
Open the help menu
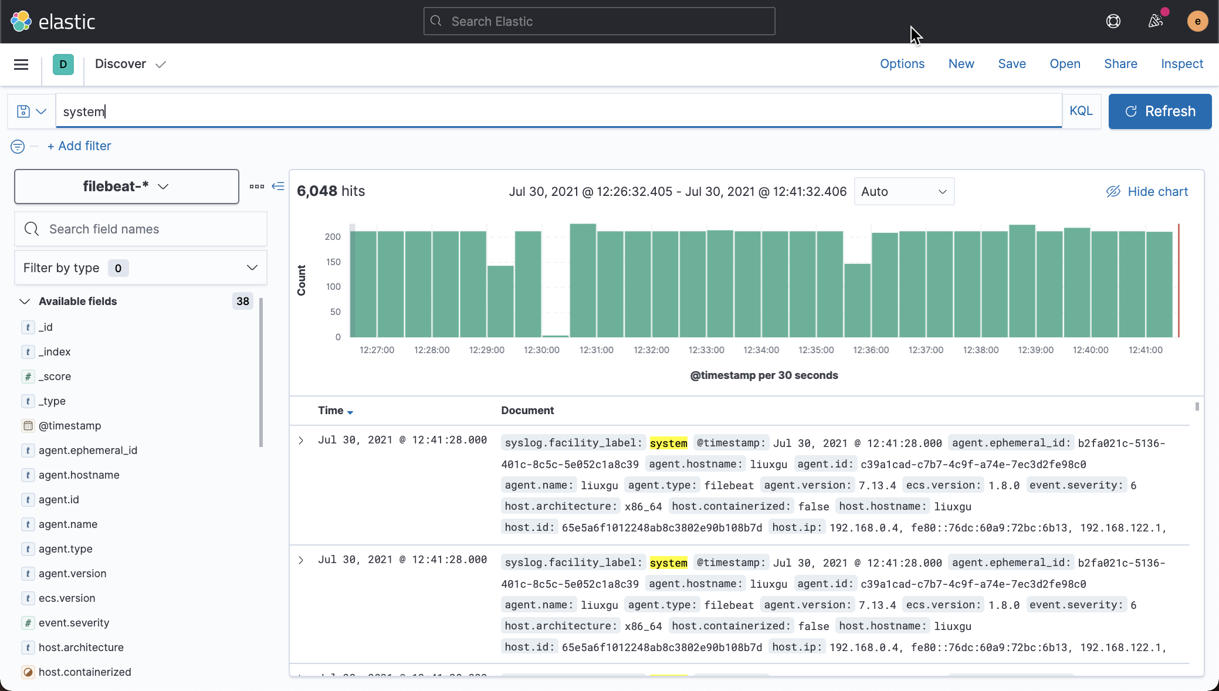coord(1113,21)
